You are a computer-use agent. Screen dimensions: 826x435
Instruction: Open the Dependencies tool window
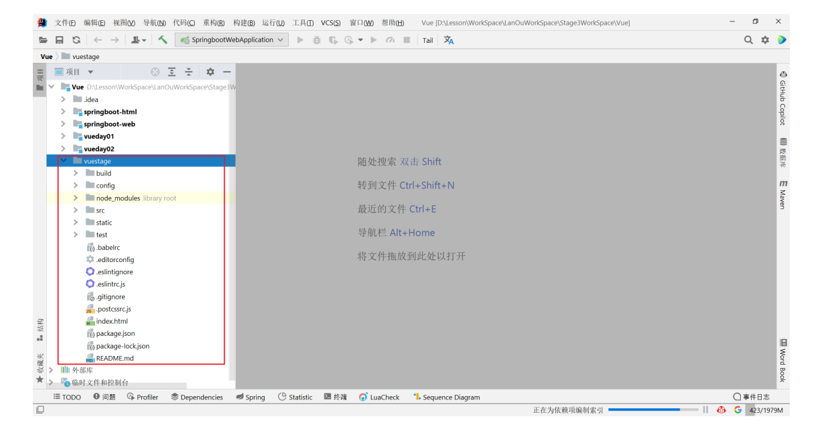pos(196,397)
